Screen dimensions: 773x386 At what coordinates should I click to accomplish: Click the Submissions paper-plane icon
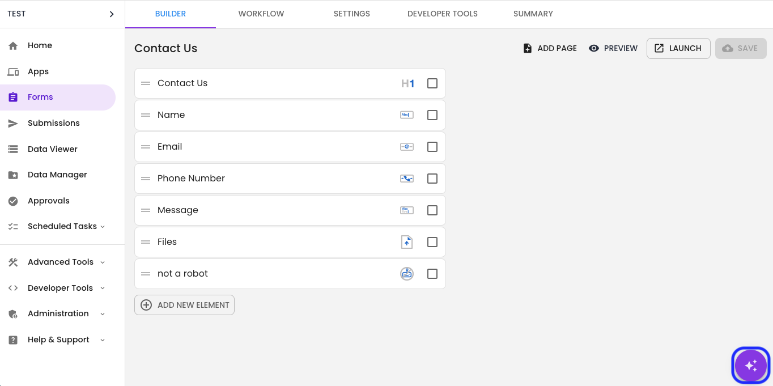(x=13, y=124)
